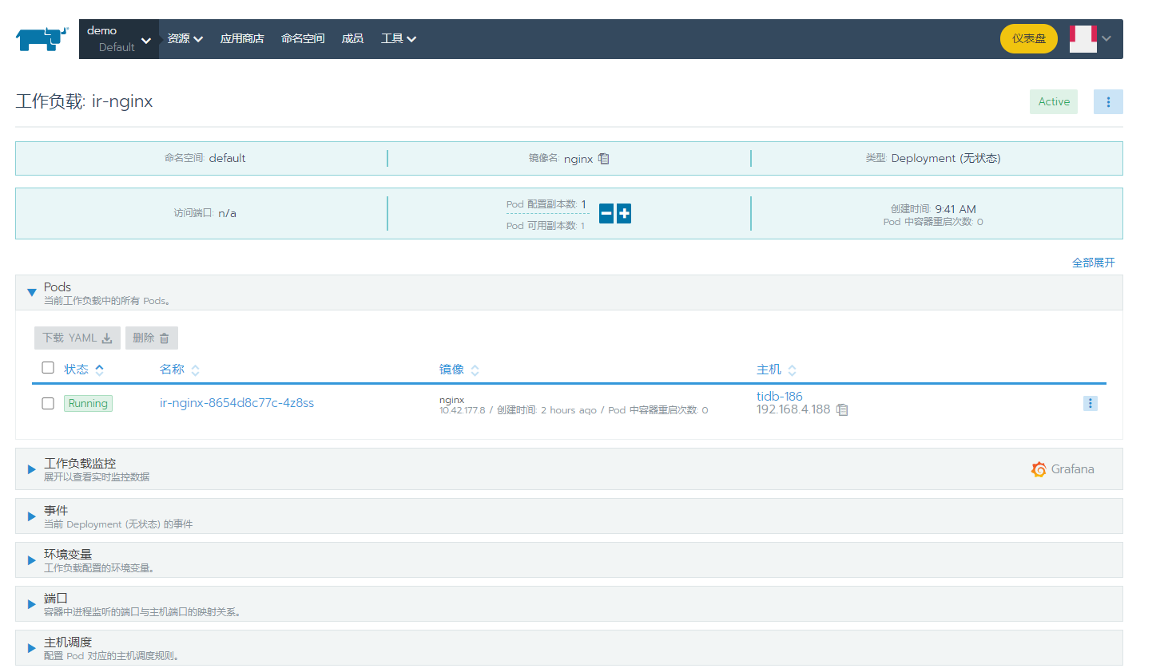The image size is (1176, 672).
Task: Open pod ir-nginx-8654d8c77c-4z8ss link
Action: coord(236,403)
